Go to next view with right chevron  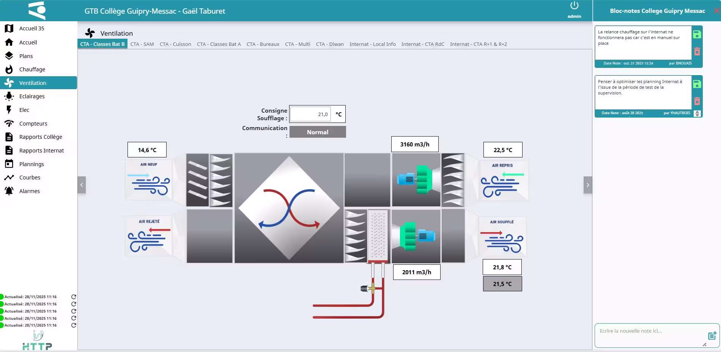point(587,185)
